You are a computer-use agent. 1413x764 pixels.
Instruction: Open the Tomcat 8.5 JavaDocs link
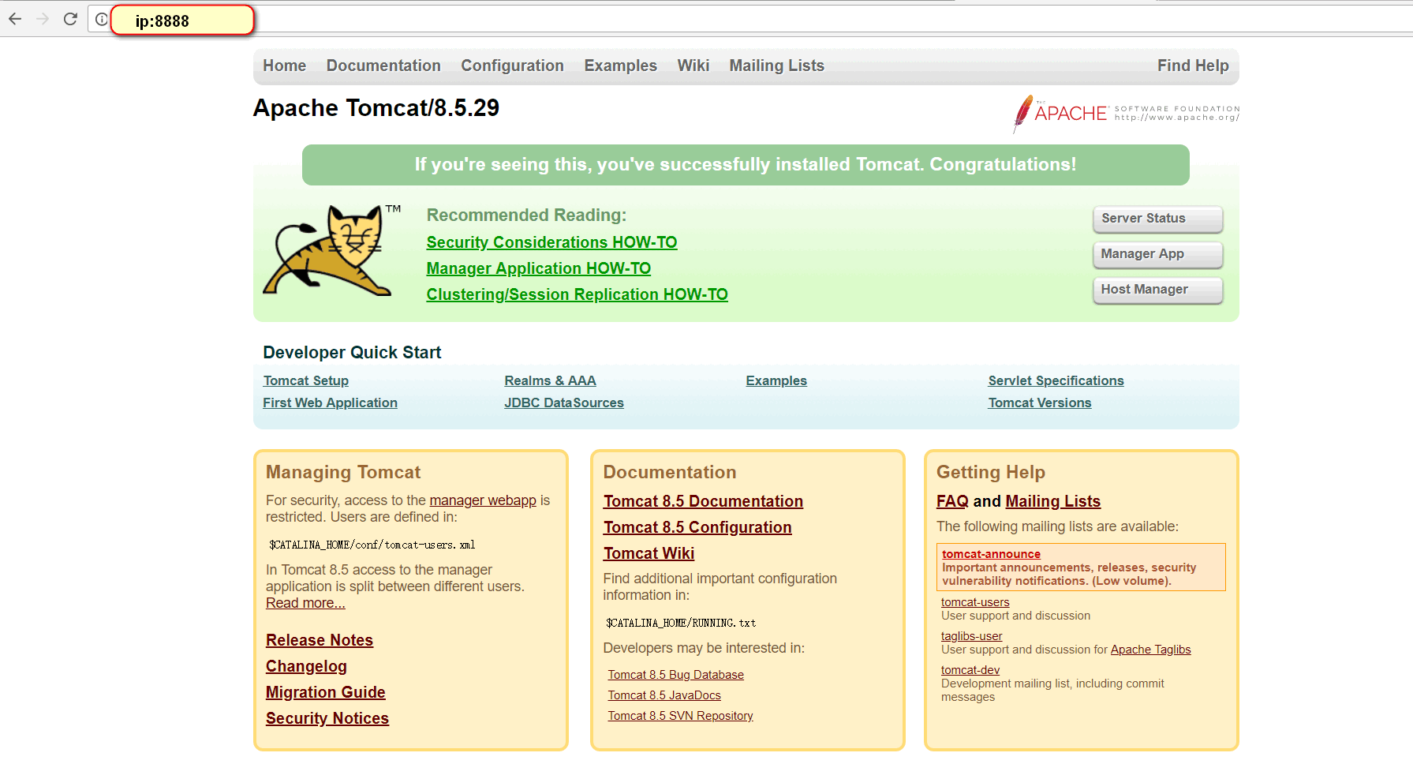[664, 695]
